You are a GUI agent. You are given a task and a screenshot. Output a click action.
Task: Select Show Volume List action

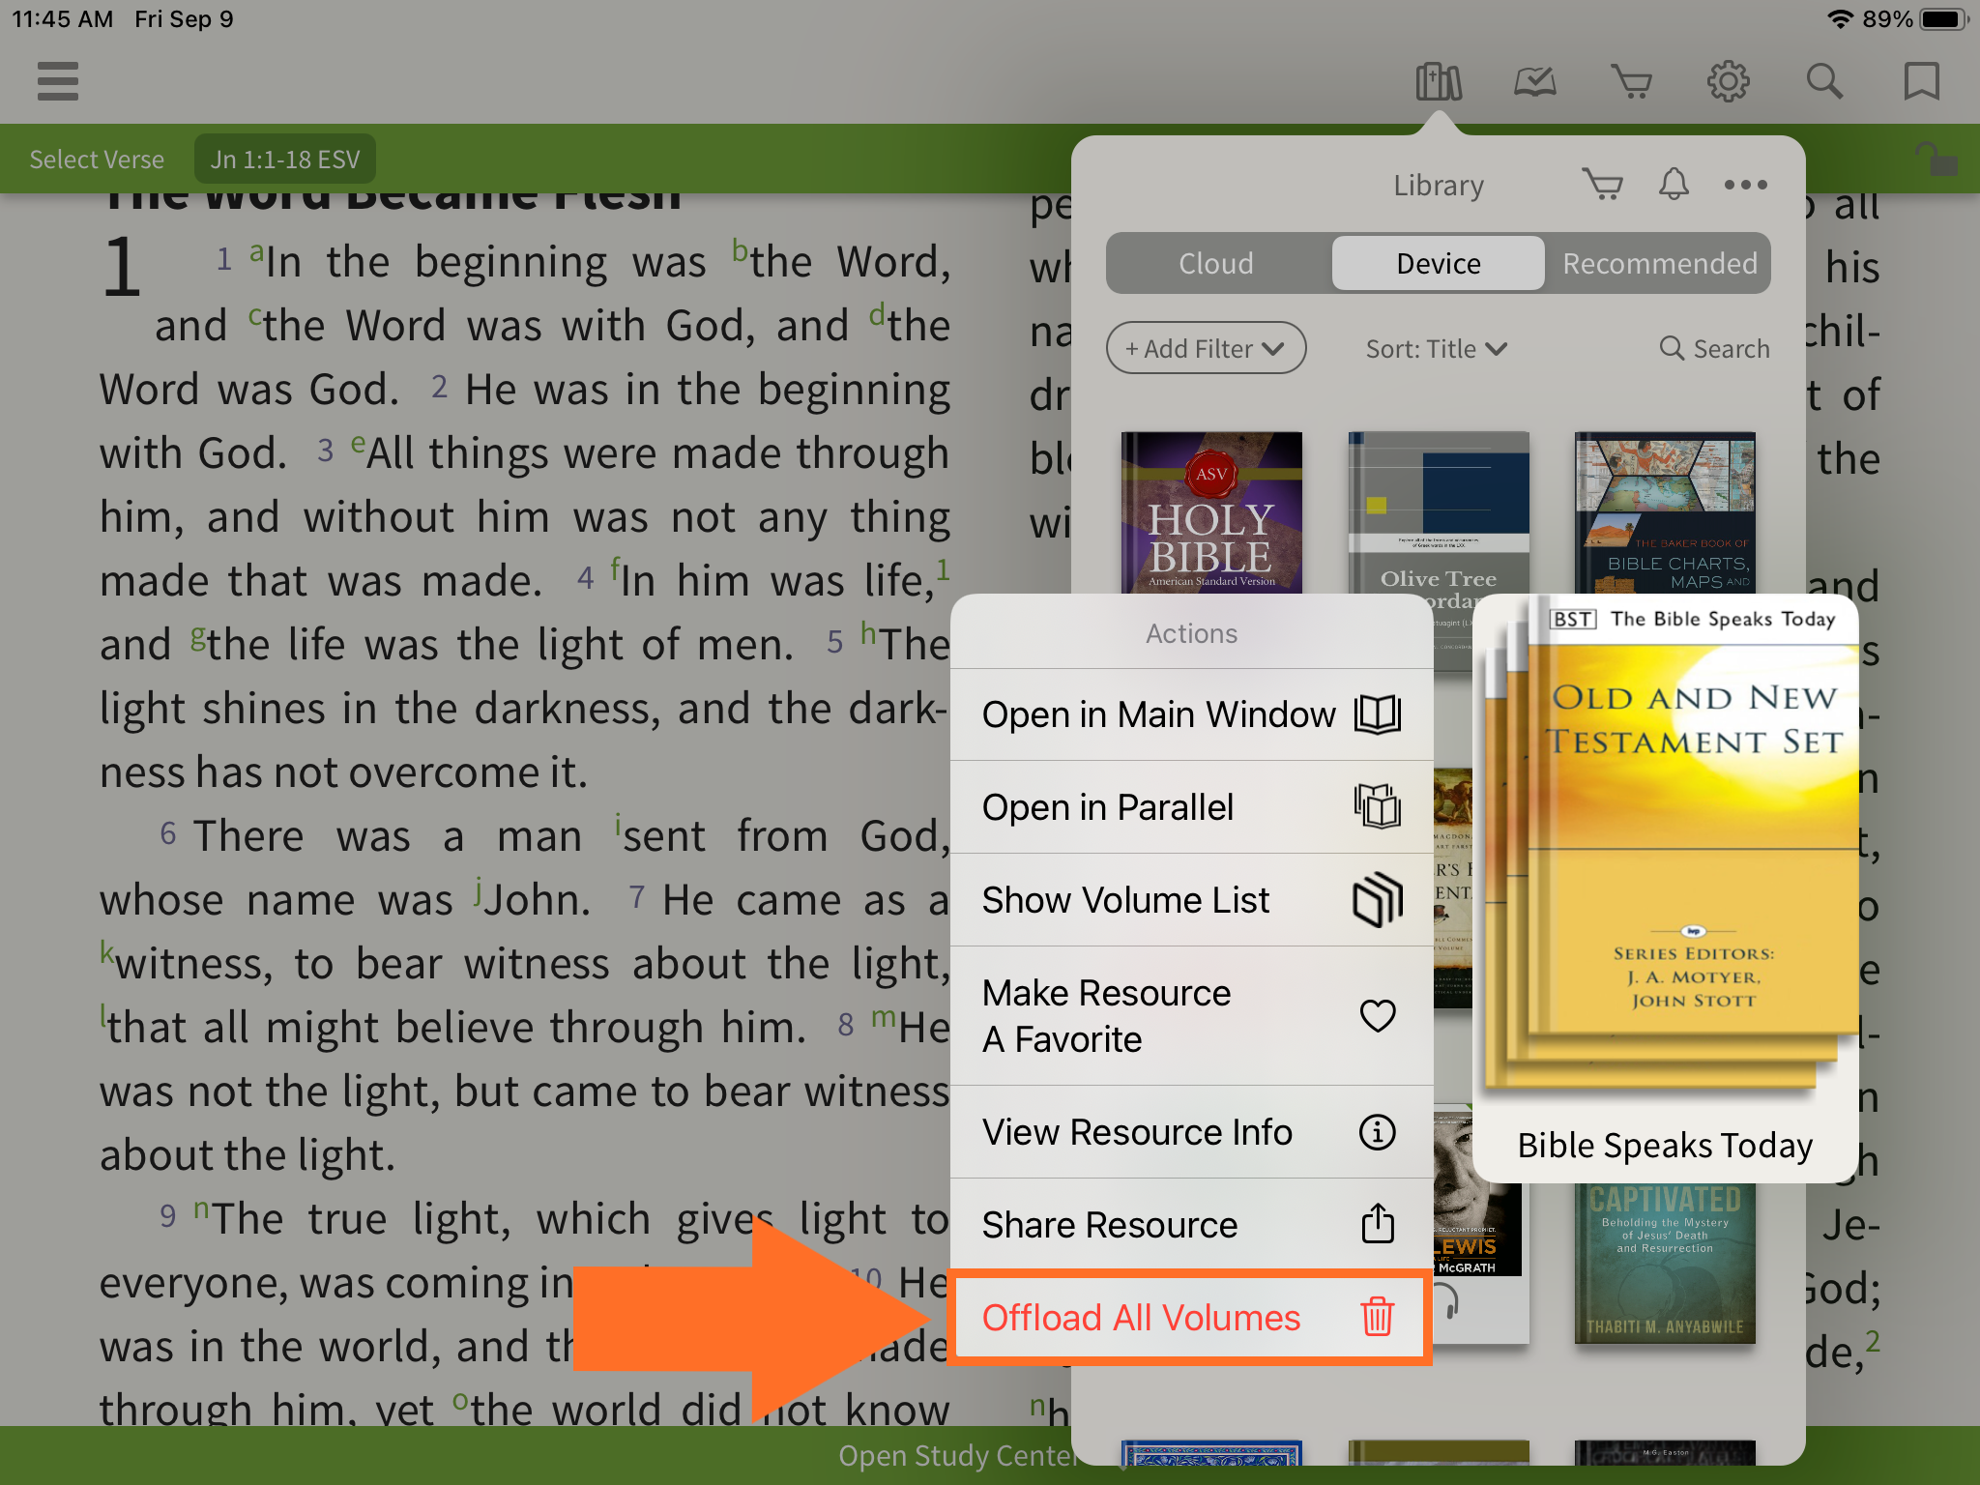point(1191,900)
